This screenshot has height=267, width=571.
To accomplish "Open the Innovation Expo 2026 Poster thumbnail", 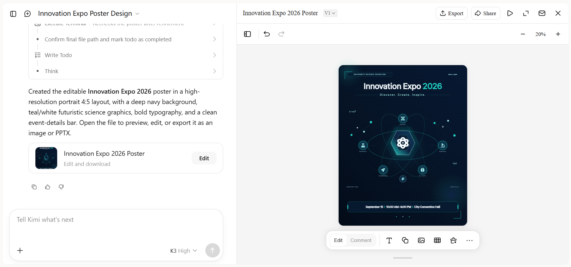I will (46, 158).
